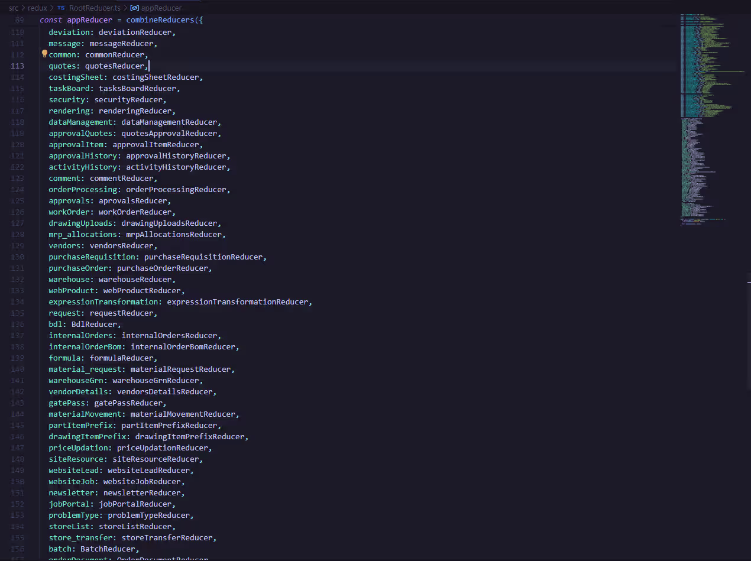This screenshot has height=561, width=751.
Task: Click the lightbulb quick-fix icon
Action: [x=44, y=54]
